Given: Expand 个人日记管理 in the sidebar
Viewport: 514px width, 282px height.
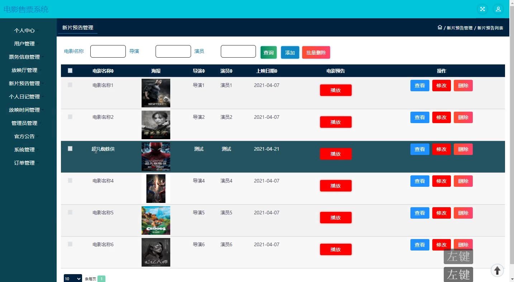Looking at the screenshot, I should 24,97.
